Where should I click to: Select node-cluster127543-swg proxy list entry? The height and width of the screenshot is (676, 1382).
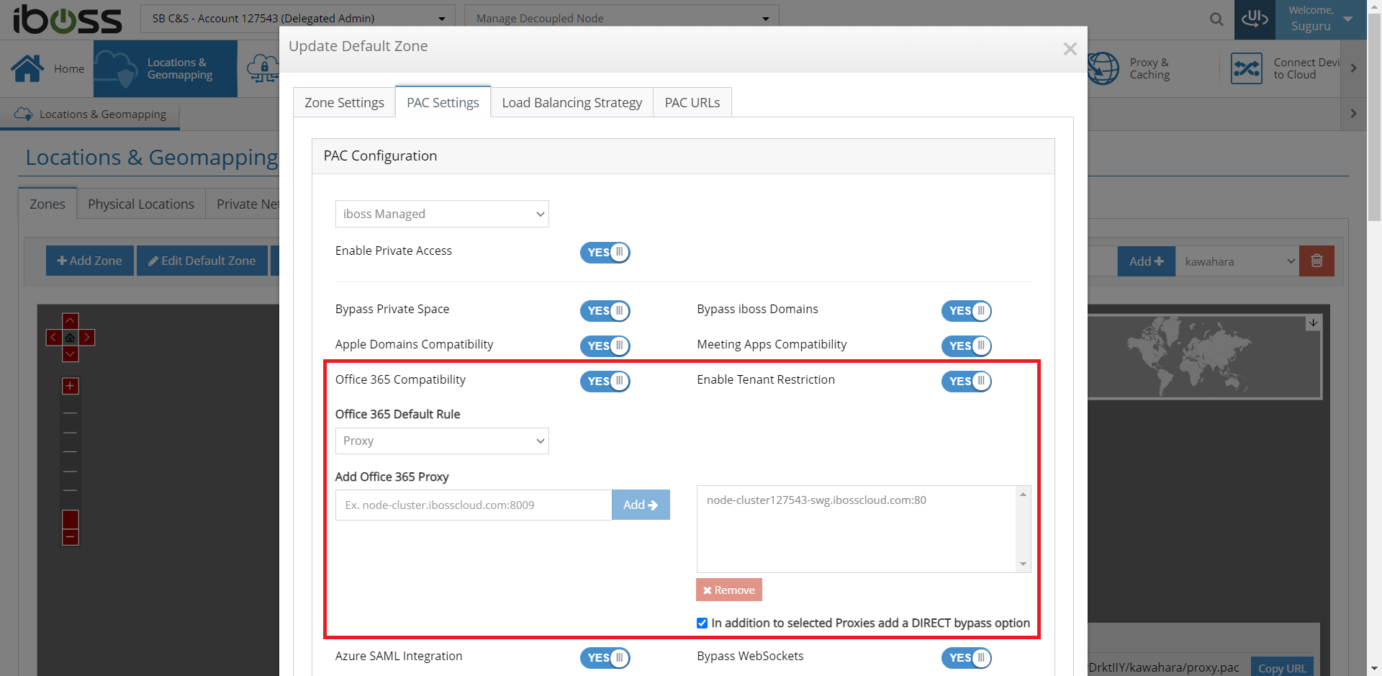point(816,500)
